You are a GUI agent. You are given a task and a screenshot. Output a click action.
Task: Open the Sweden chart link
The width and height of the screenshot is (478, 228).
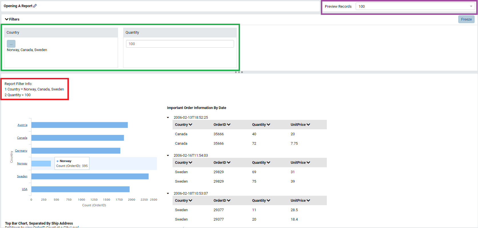click(x=22, y=176)
